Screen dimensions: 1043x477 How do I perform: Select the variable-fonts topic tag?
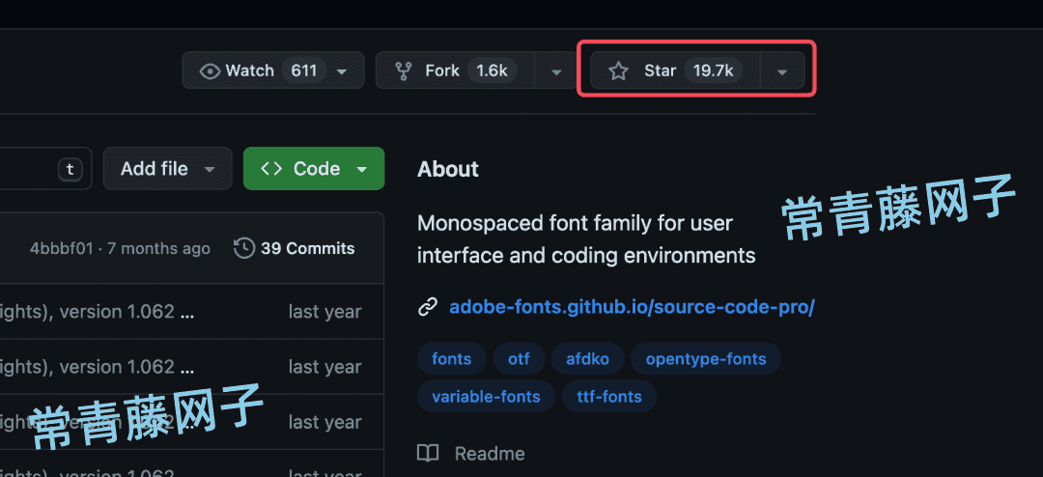coord(486,397)
